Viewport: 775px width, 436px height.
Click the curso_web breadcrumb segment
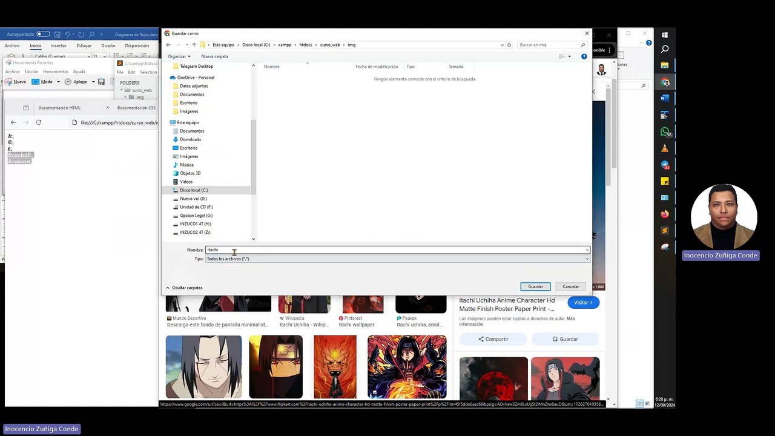point(330,45)
